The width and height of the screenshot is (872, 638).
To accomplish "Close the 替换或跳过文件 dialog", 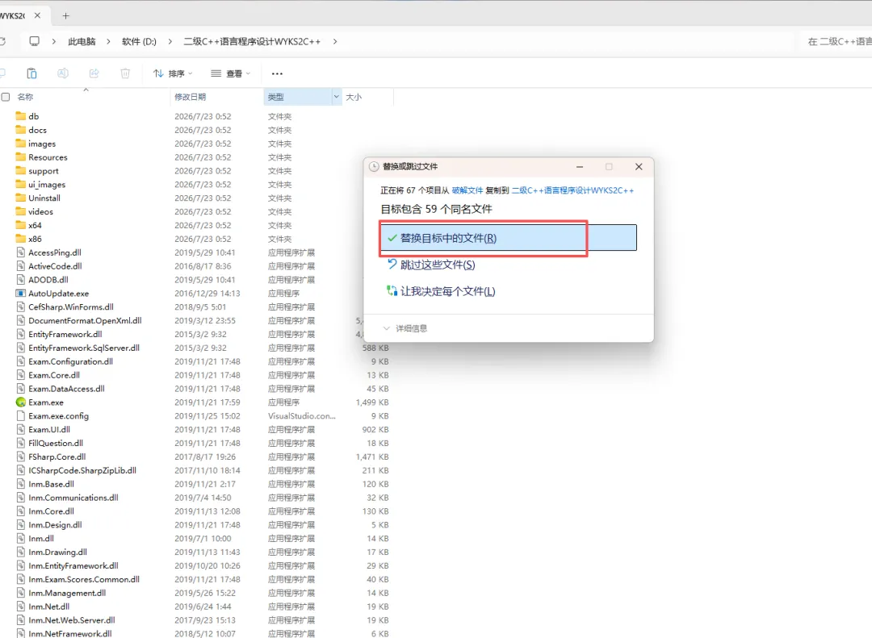I will click(639, 166).
